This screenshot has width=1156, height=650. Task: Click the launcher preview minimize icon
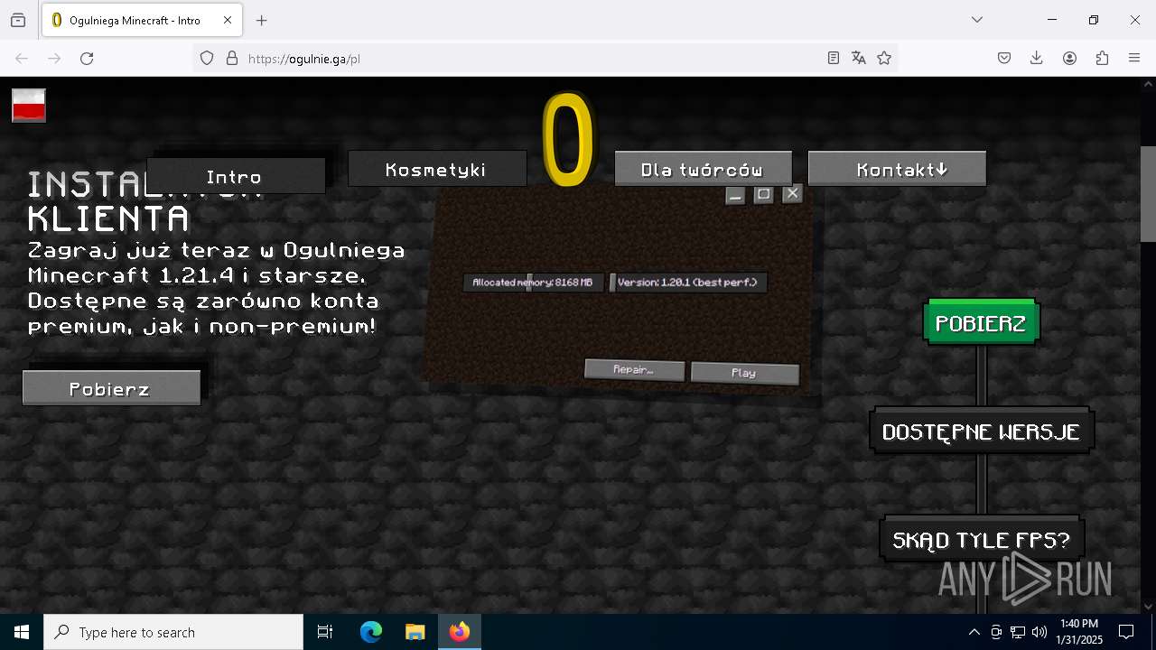coord(735,195)
